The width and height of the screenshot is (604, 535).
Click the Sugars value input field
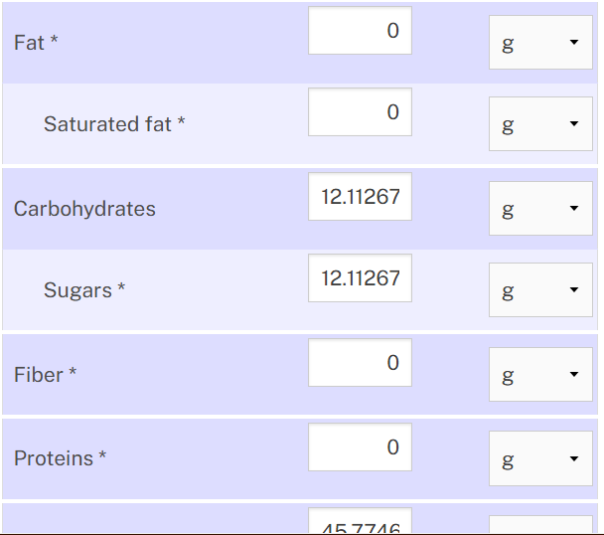(360, 278)
